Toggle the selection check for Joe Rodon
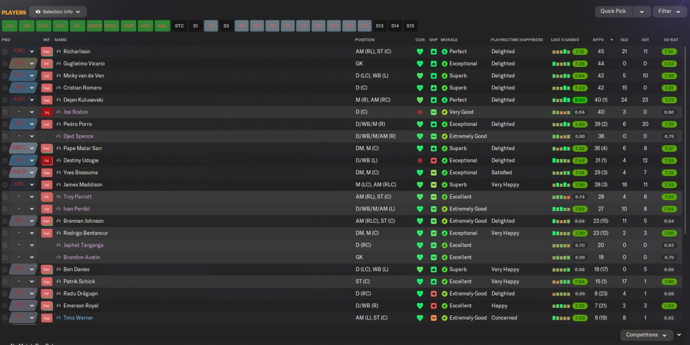 pyautogui.click(x=5, y=112)
